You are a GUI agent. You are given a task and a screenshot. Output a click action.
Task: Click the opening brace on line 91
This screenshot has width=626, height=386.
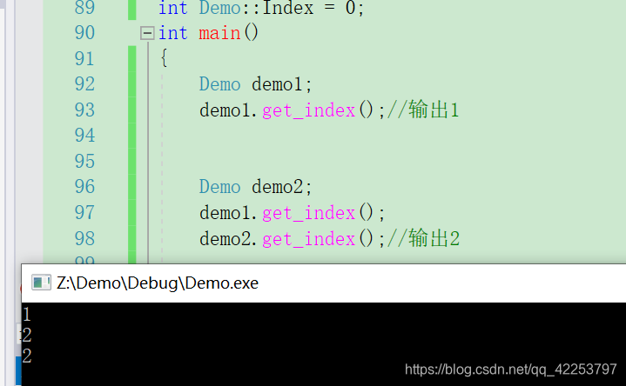point(164,58)
